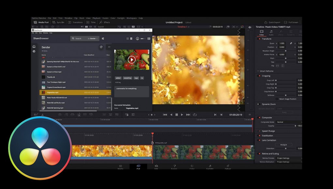Open the Media Pool panel
Image resolution: width=333 pixels, height=189 pixels.
point(41,22)
